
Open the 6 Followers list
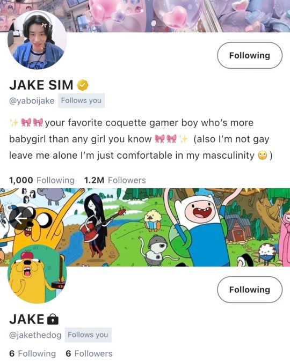tap(89, 353)
